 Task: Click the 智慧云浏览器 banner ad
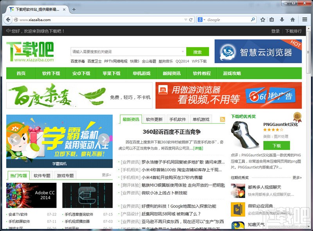[258, 51]
